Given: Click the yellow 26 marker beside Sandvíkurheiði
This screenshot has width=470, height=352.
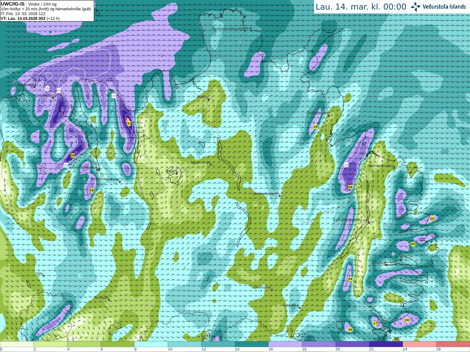Looking at the screenshot, I should pyautogui.click(x=315, y=127).
